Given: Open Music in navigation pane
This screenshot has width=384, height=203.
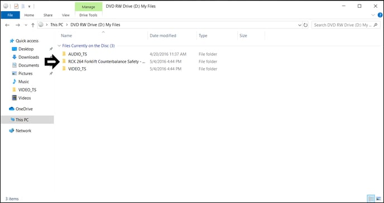Looking at the screenshot, I should point(23,82).
